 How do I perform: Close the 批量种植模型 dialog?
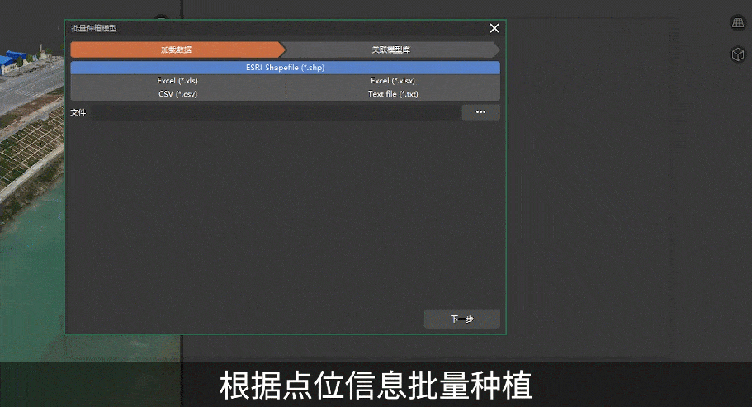[x=494, y=28]
